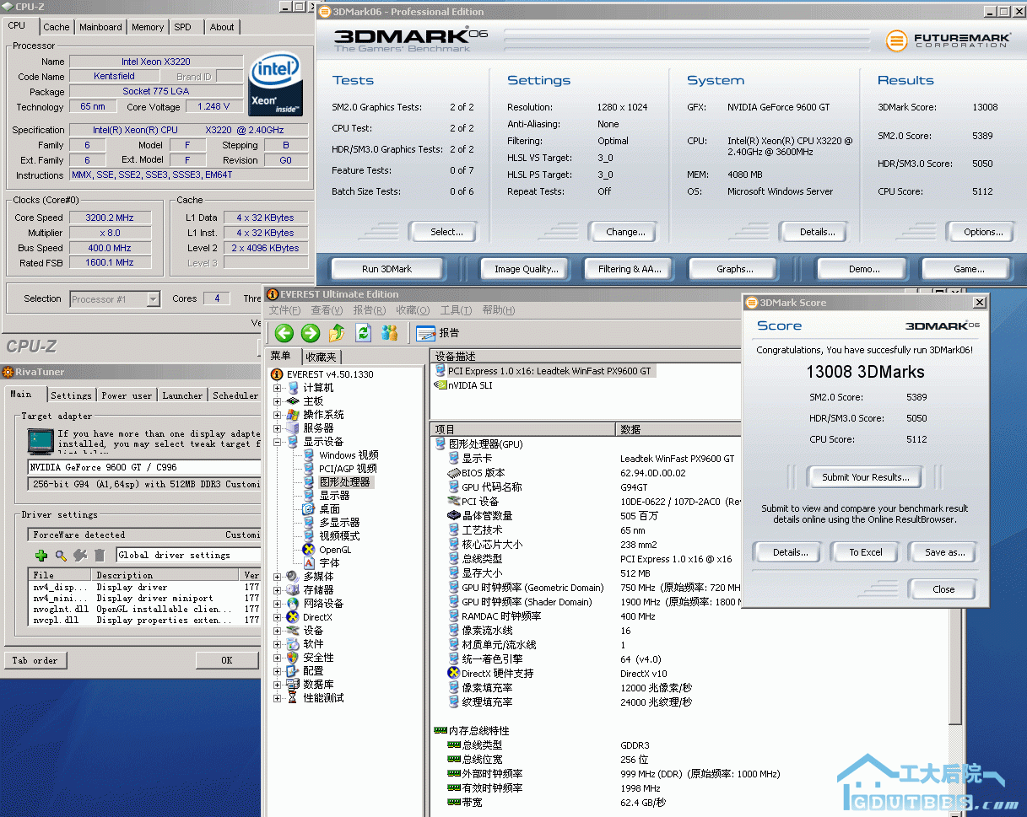Click the folder up-level icon in EVEREST
Screen dimensions: 1027x817
click(337, 333)
